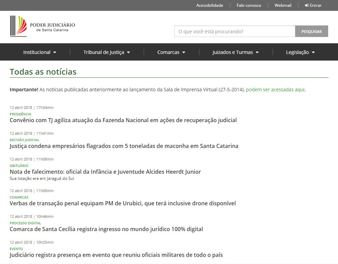
Task: Read article on 5 toneladas de maconha
Action: click(x=124, y=146)
